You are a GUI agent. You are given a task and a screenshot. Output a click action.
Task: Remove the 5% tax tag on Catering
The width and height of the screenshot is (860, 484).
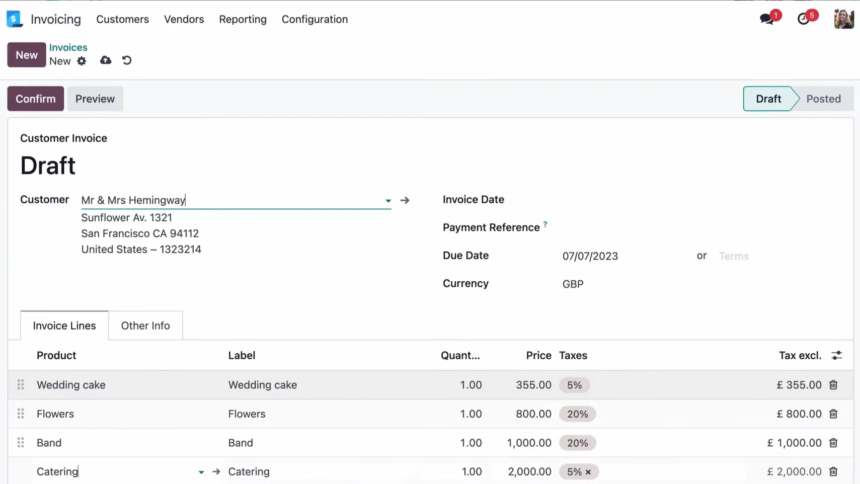click(x=588, y=472)
